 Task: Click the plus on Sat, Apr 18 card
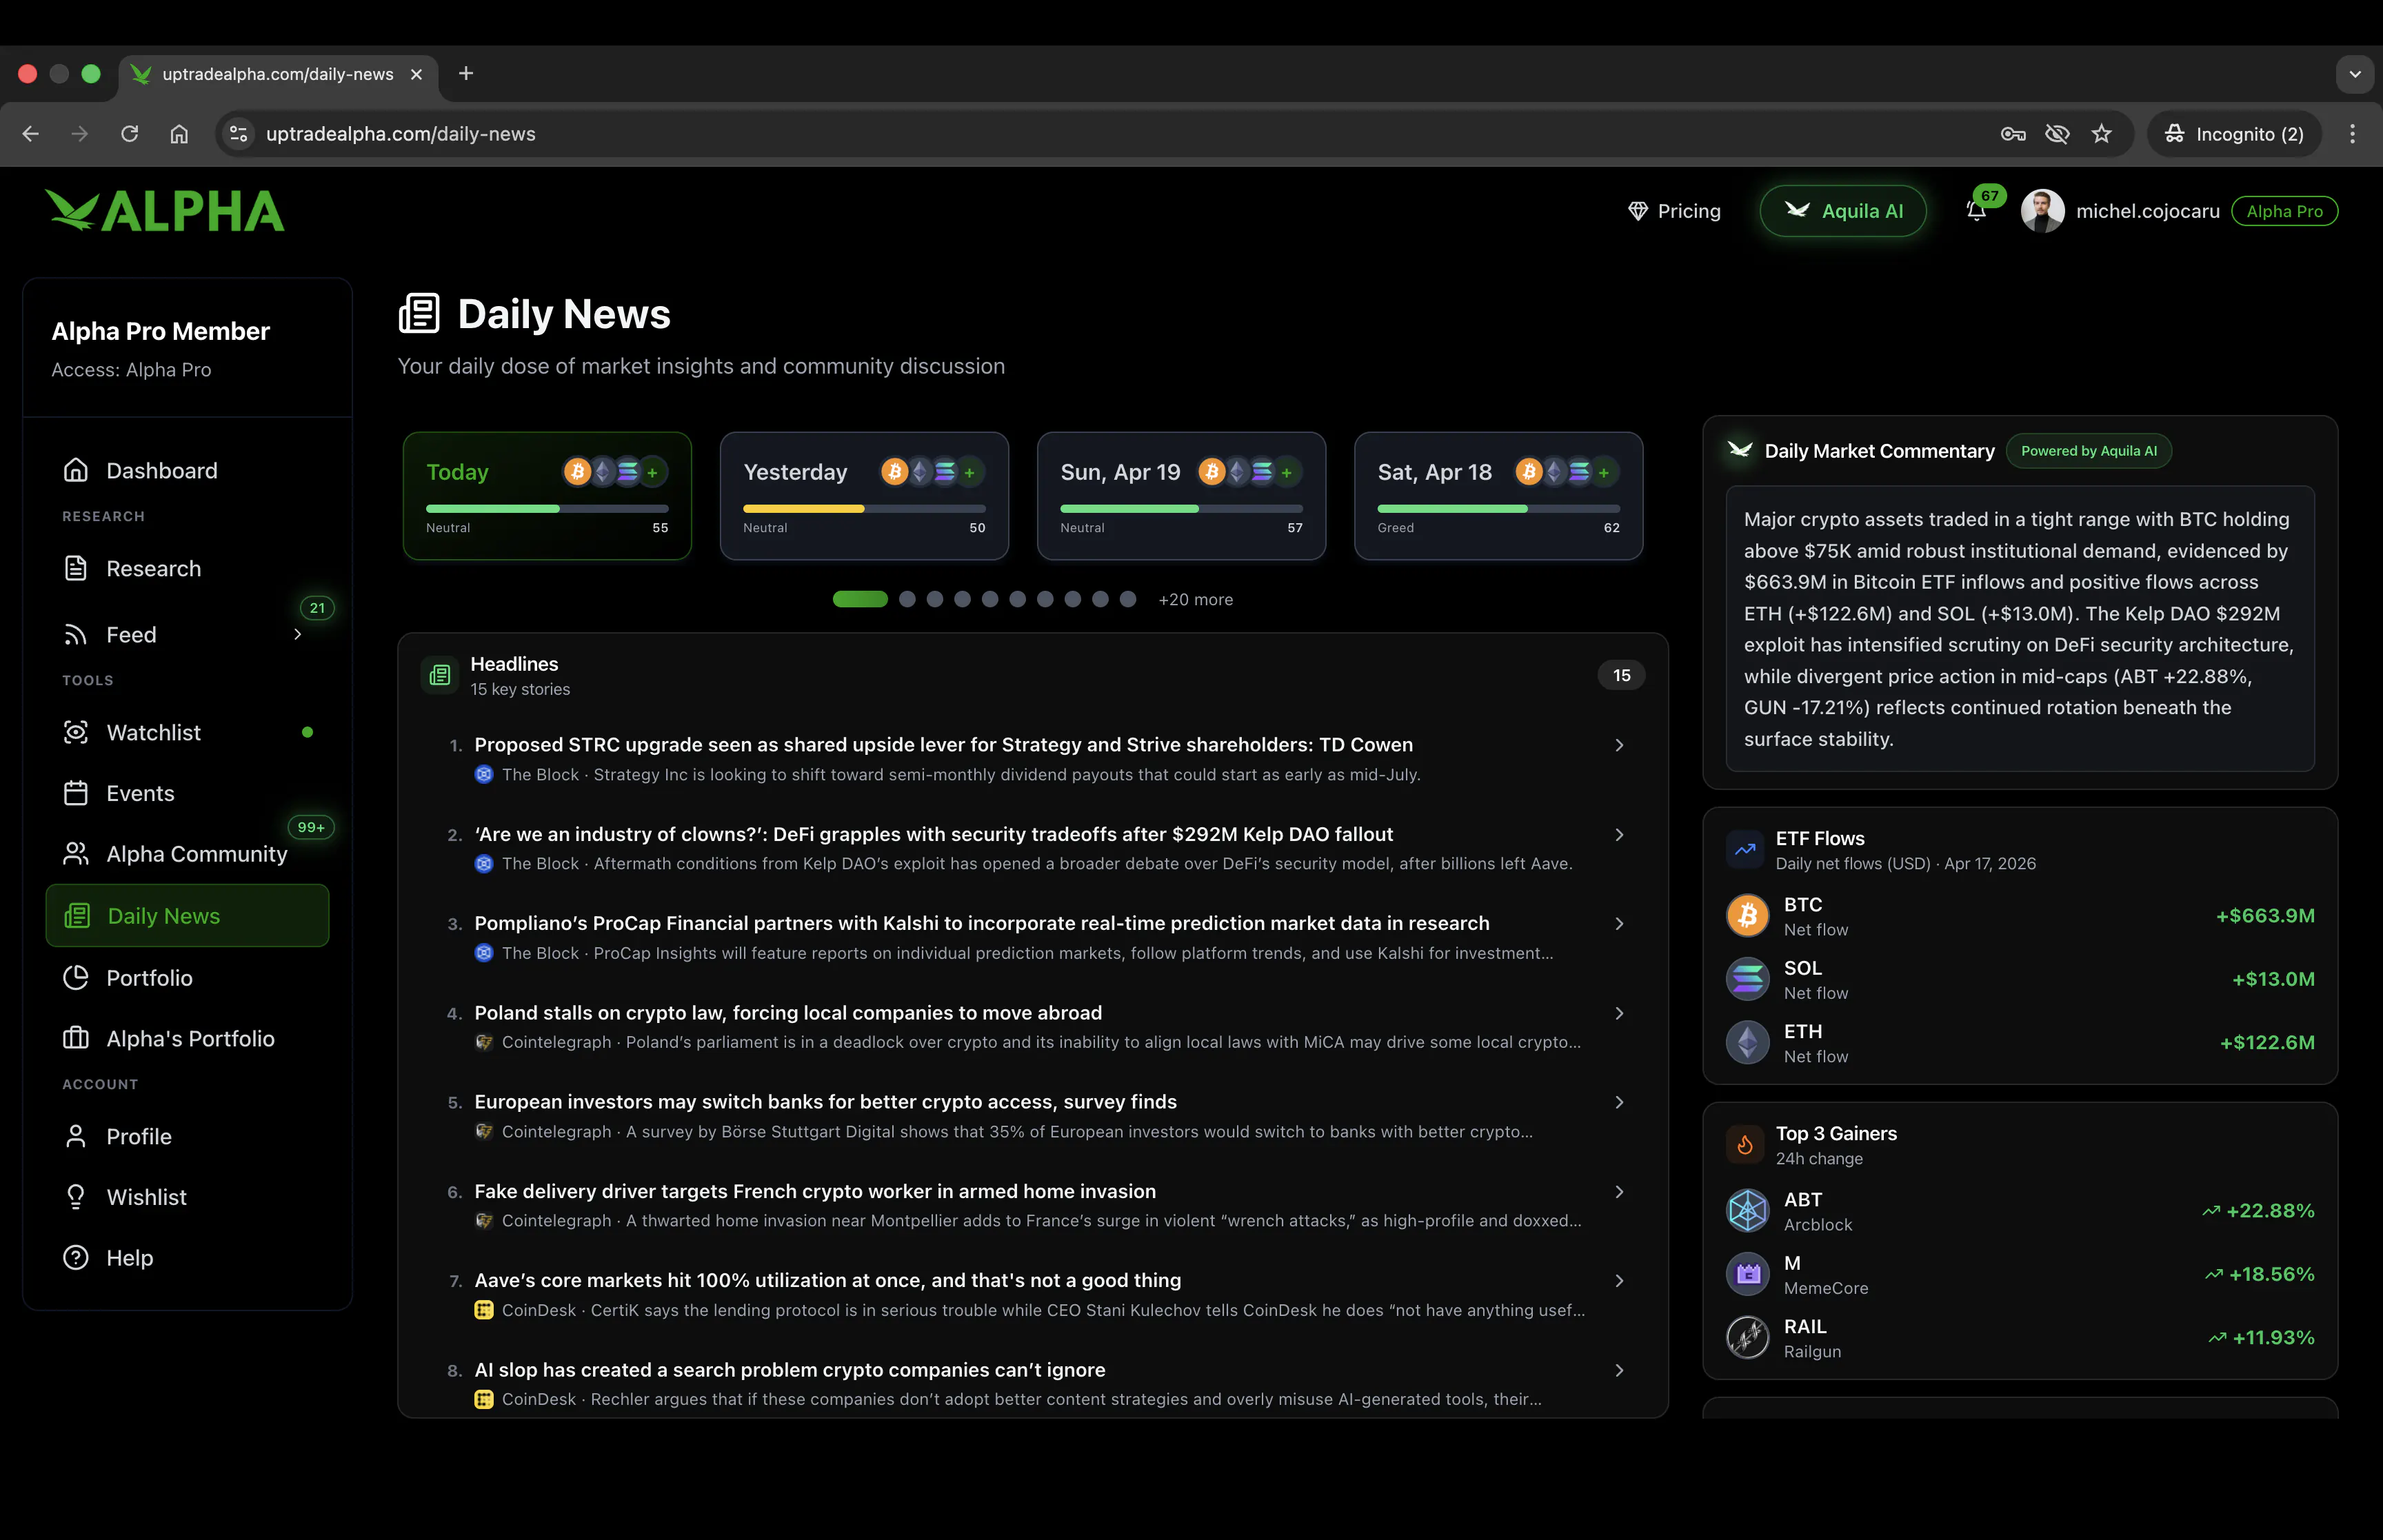pos(1604,472)
